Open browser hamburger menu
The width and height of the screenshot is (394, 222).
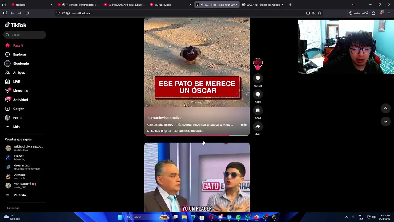pyautogui.click(x=389, y=13)
